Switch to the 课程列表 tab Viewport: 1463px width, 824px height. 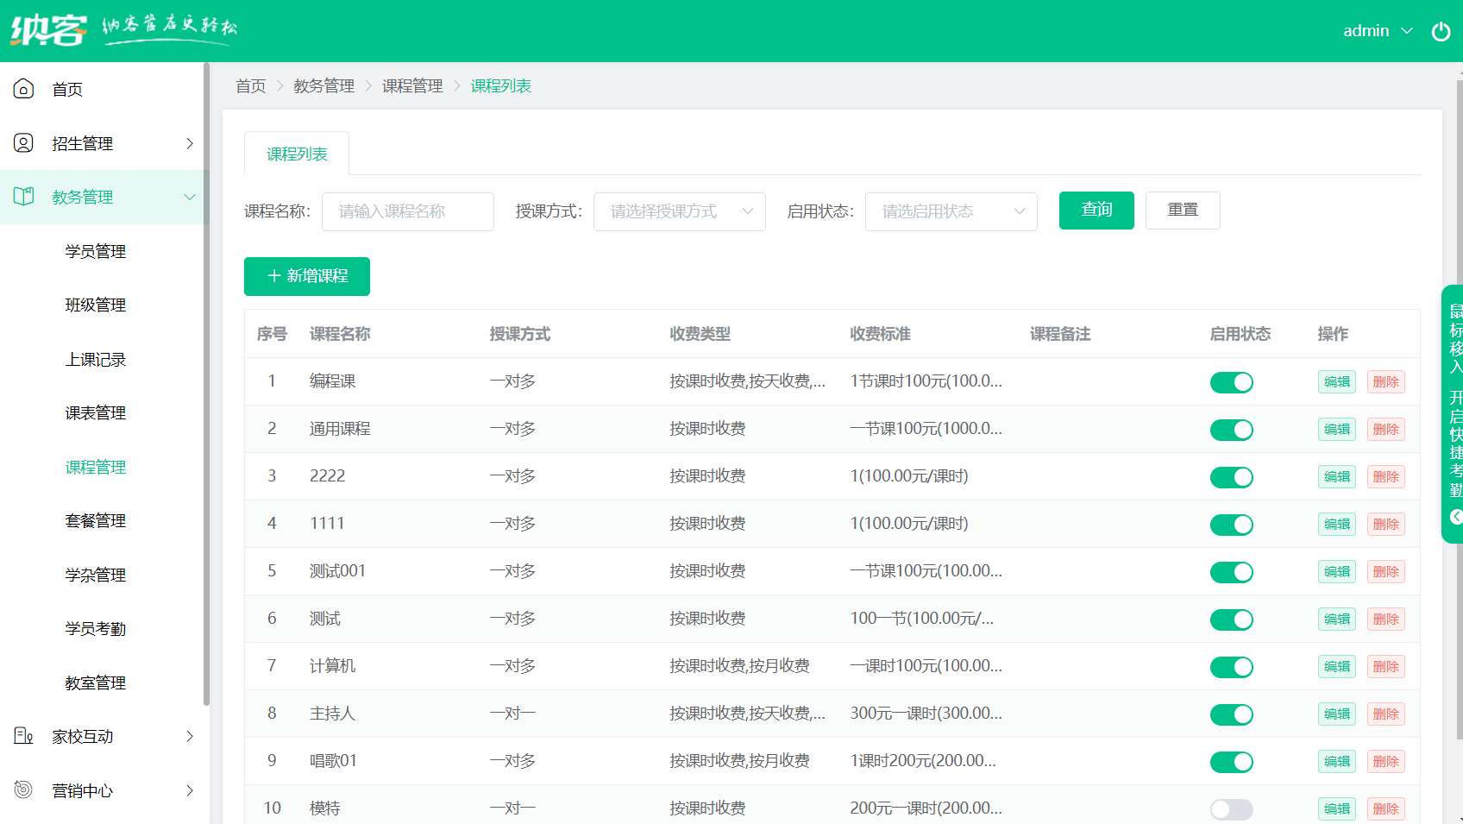click(297, 154)
